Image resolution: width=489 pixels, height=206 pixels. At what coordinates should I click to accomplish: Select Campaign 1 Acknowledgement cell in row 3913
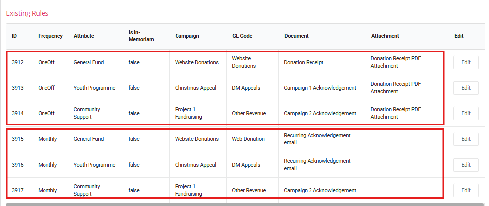(320, 88)
